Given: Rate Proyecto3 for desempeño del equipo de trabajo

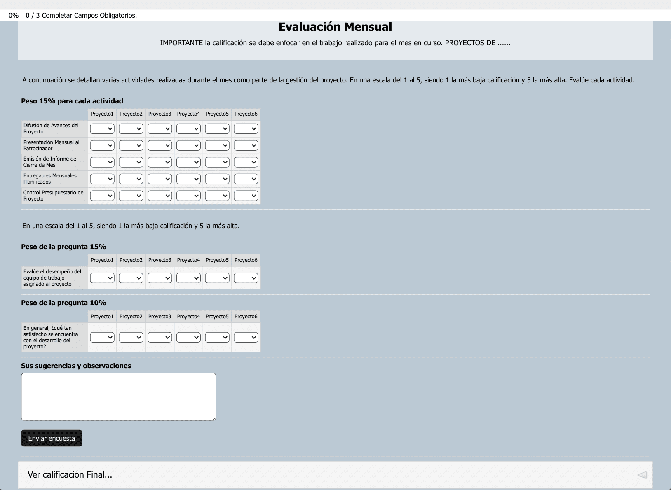Looking at the screenshot, I should coord(160,278).
